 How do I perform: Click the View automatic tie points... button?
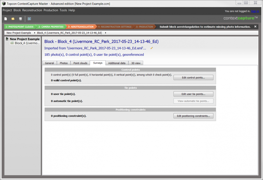click(193, 101)
